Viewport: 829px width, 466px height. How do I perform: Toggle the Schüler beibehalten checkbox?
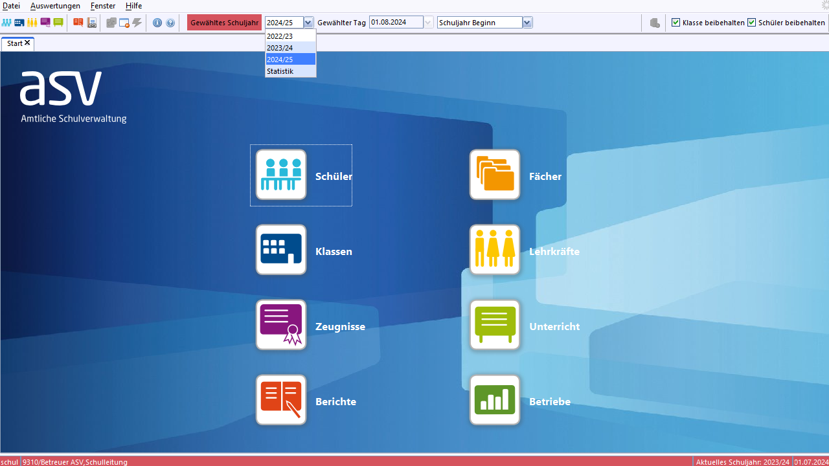click(752, 23)
